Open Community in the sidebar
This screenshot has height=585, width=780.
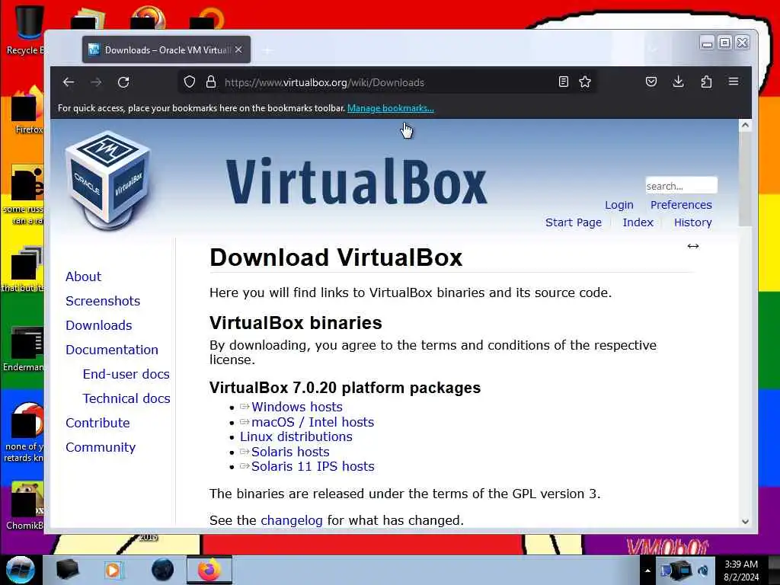[100, 447]
